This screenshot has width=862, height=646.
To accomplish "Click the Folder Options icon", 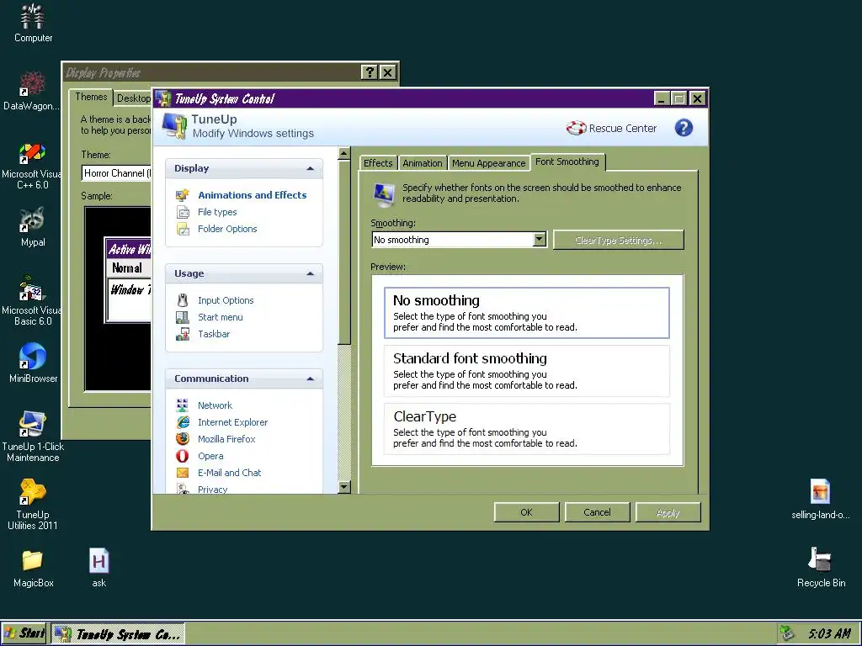I will click(183, 229).
